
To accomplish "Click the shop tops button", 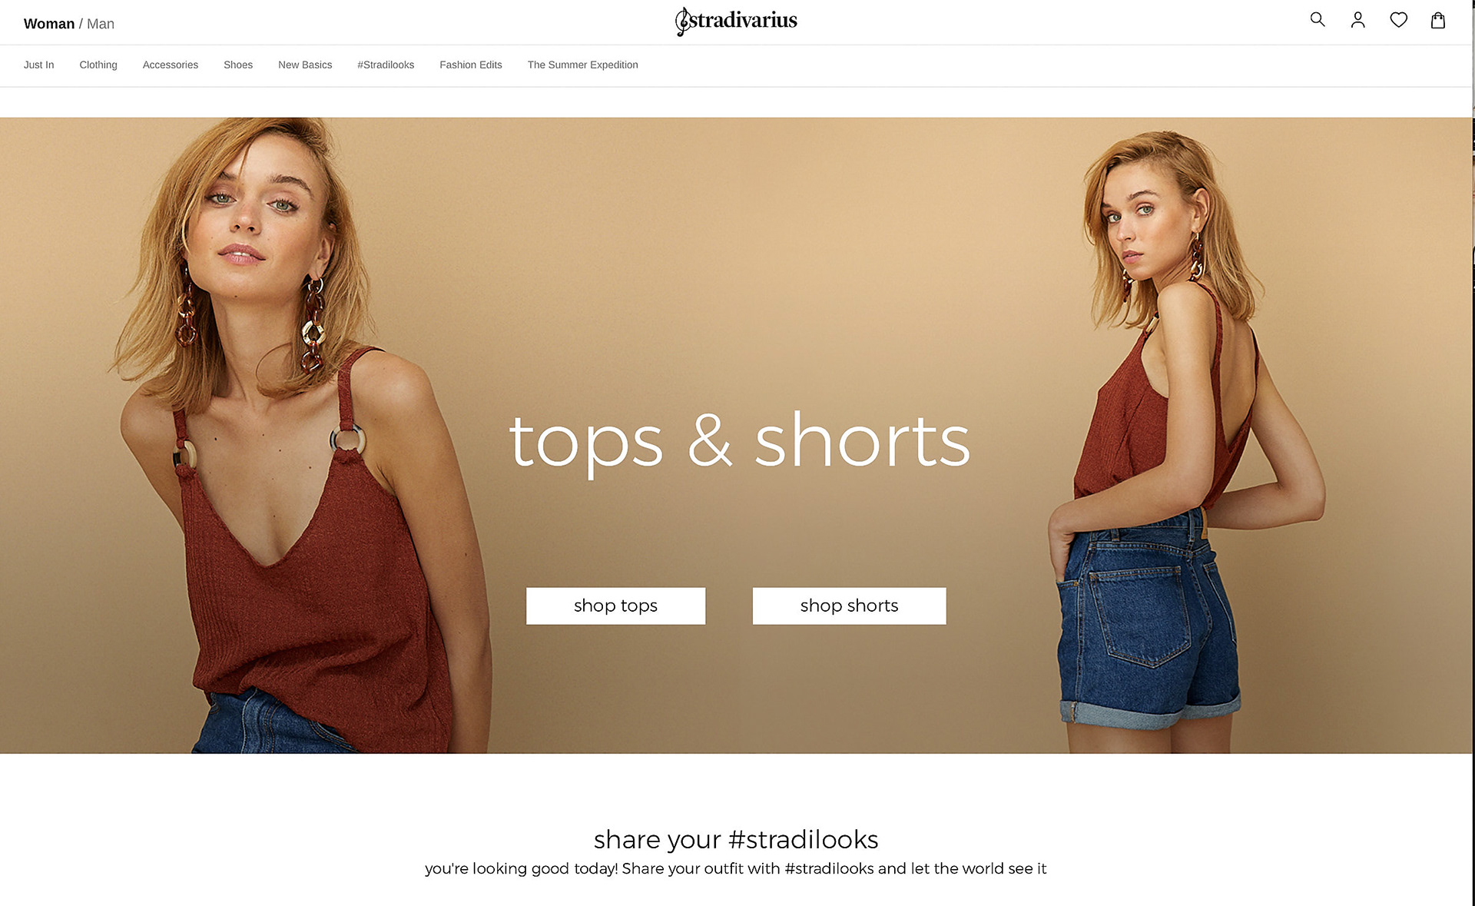I will point(615,606).
